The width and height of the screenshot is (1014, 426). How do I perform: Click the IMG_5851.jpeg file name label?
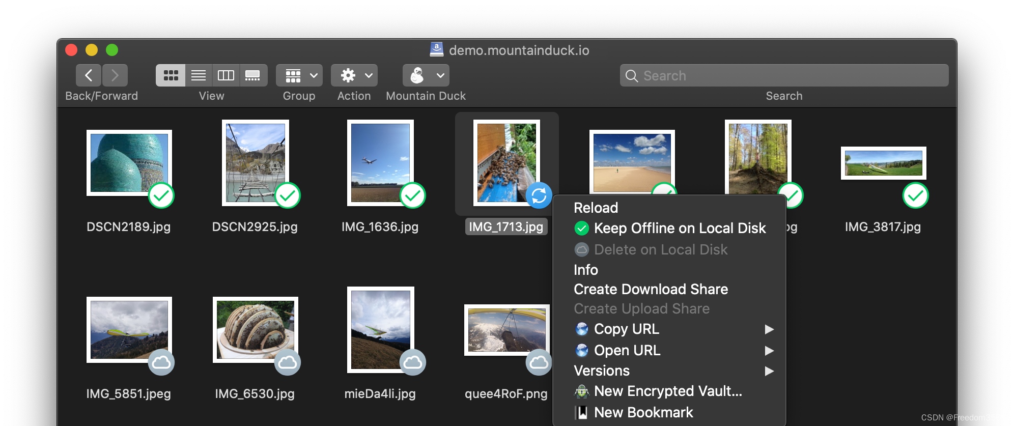pyautogui.click(x=129, y=393)
